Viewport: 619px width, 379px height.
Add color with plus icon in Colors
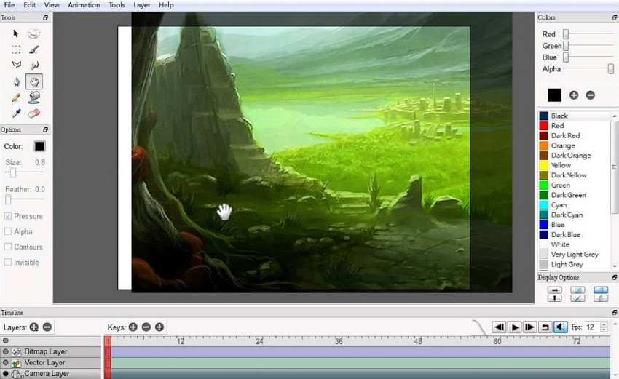pos(574,95)
